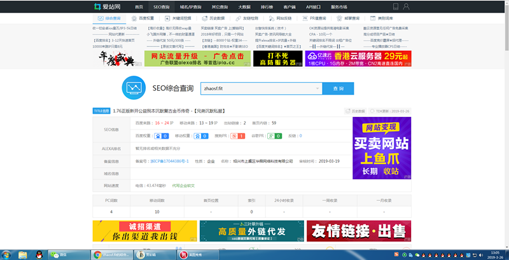Click the user account icon in header
Viewport: 509px width, 260px height.
(405, 6)
